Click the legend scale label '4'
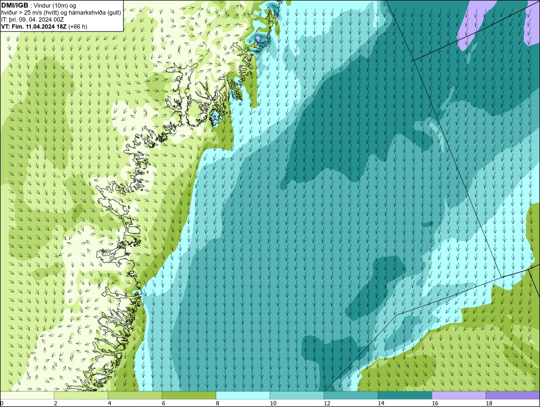540x407 pixels. [x=110, y=403]
